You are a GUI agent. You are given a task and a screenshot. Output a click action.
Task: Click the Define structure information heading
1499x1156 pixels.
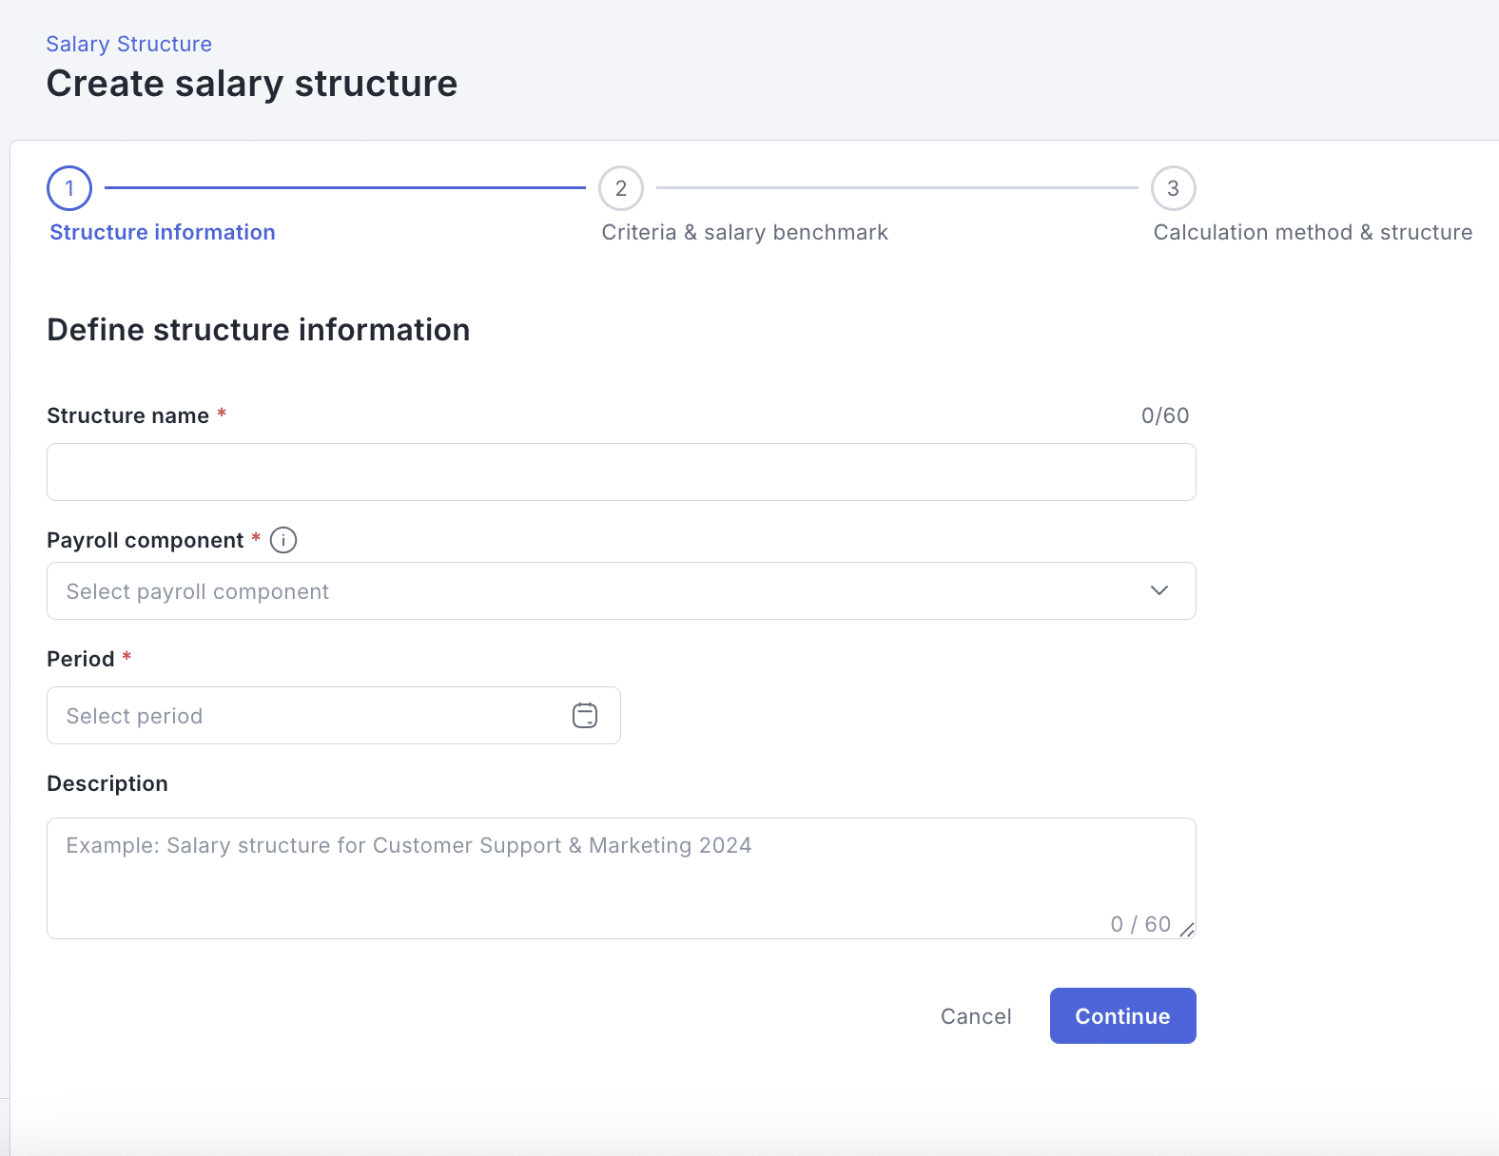click(259, 330)
